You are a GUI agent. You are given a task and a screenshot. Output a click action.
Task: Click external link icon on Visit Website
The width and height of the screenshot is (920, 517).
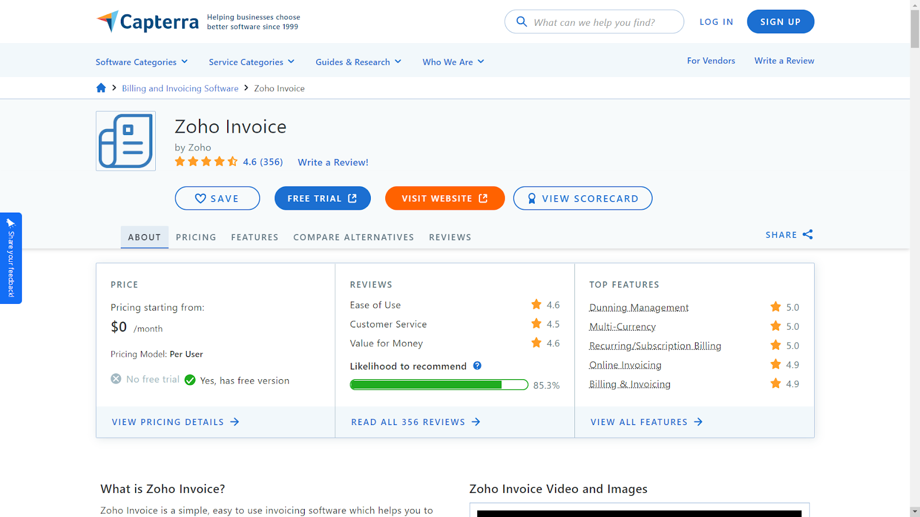pos(483,198)
